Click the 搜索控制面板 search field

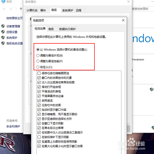coord(143,9)
